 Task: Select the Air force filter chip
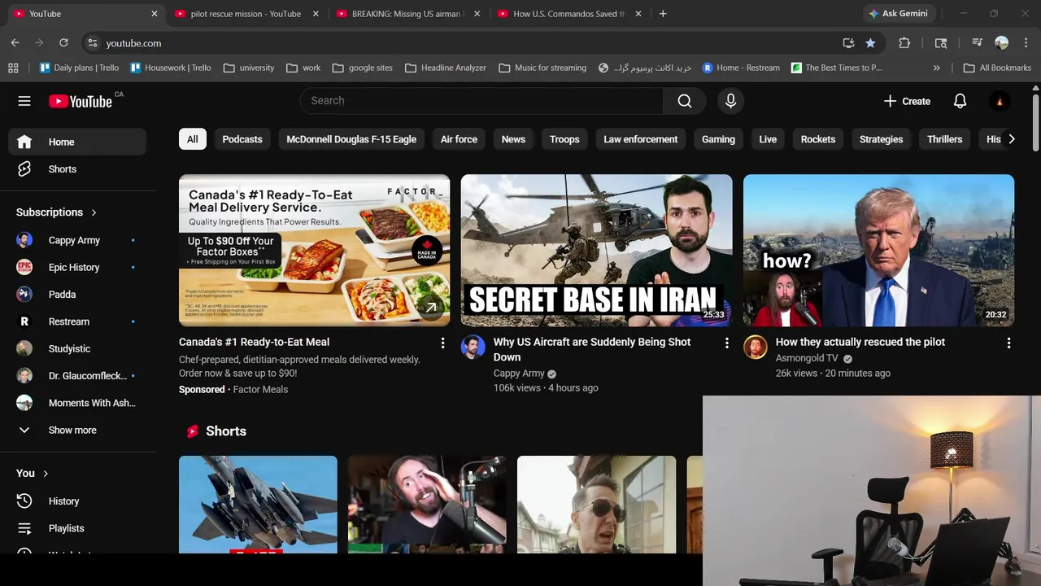[459, 139]
